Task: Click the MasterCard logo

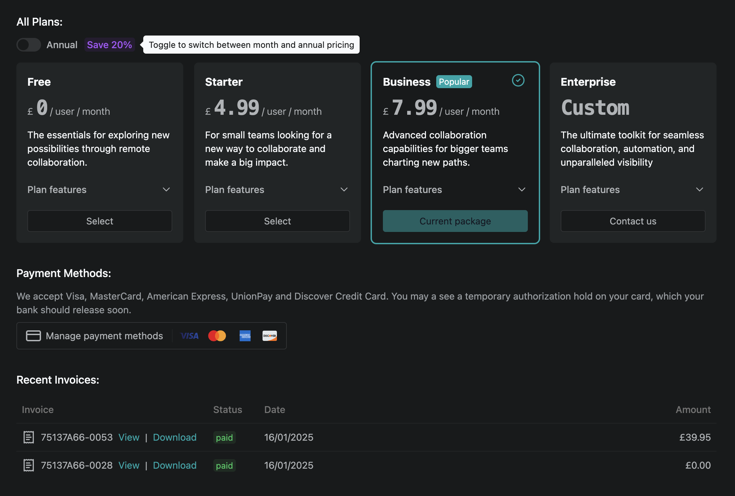Action: point(217,336)
